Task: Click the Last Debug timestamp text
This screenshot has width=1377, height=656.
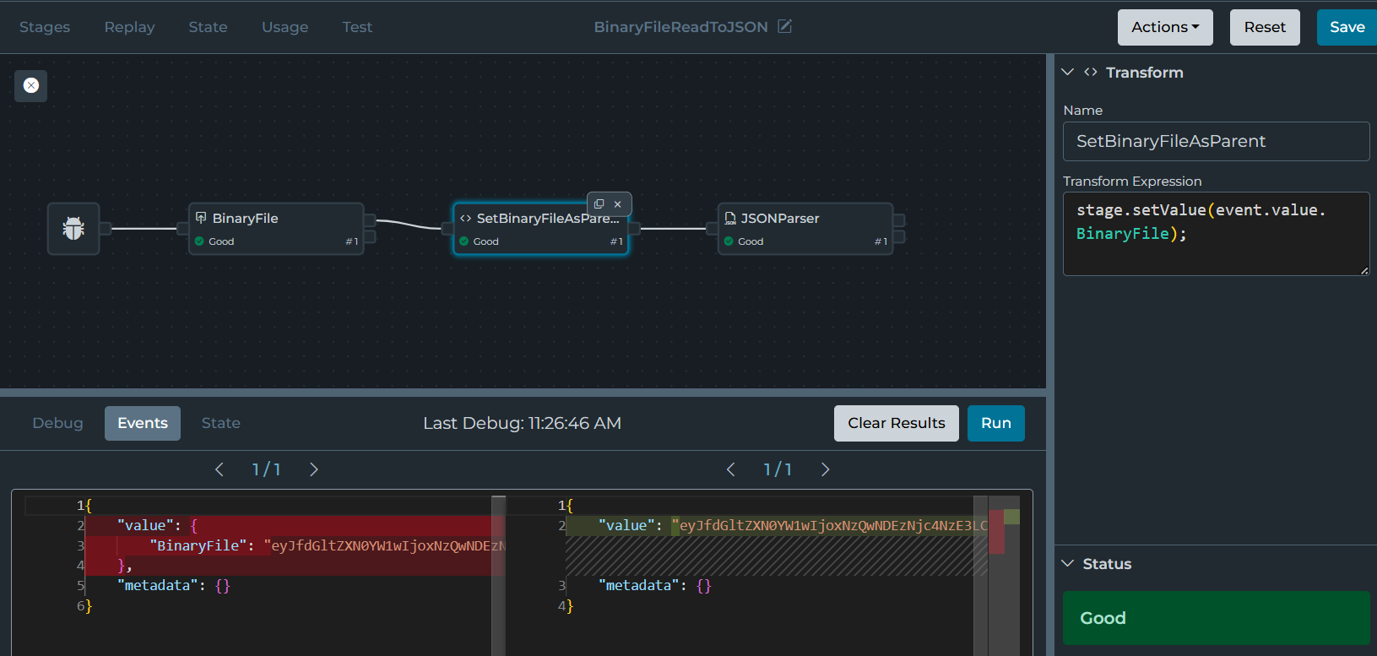Action: point(522,423)
